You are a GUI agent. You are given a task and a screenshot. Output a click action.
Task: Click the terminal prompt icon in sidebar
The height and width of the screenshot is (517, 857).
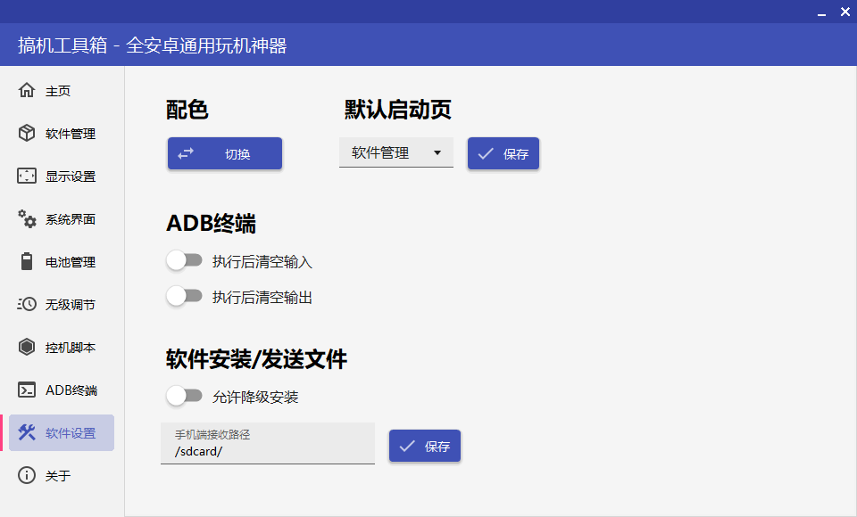(x=26, y=390)
